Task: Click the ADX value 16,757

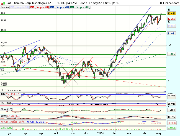Action: point(171,117)
